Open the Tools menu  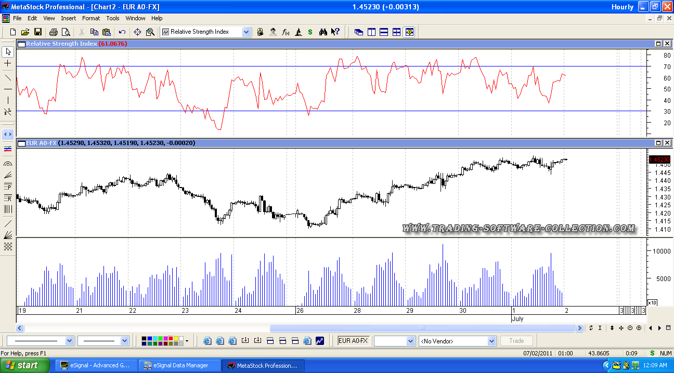113,18
